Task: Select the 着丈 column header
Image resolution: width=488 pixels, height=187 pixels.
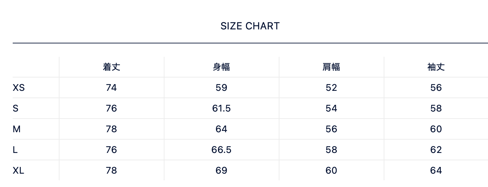Action: (x=111, y=67)
